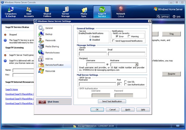Image resolution: width=186 pixels, height=130 pixels.
Task: Click the SageTV licensing info question icon
Action: [5, 61]
